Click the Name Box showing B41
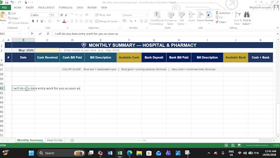Viewport: 280px width, 158px height. click(x=9, y=34)
